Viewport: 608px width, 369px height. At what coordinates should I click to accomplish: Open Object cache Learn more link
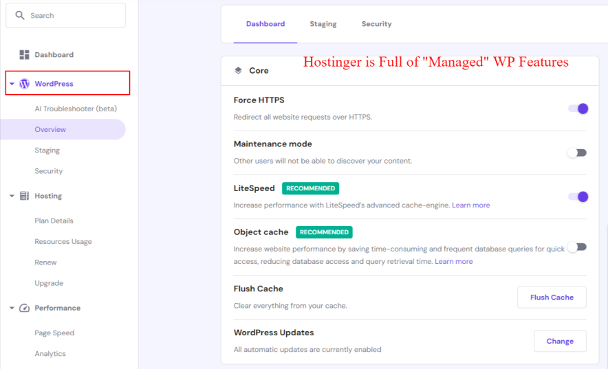click(x=454, y=261)
